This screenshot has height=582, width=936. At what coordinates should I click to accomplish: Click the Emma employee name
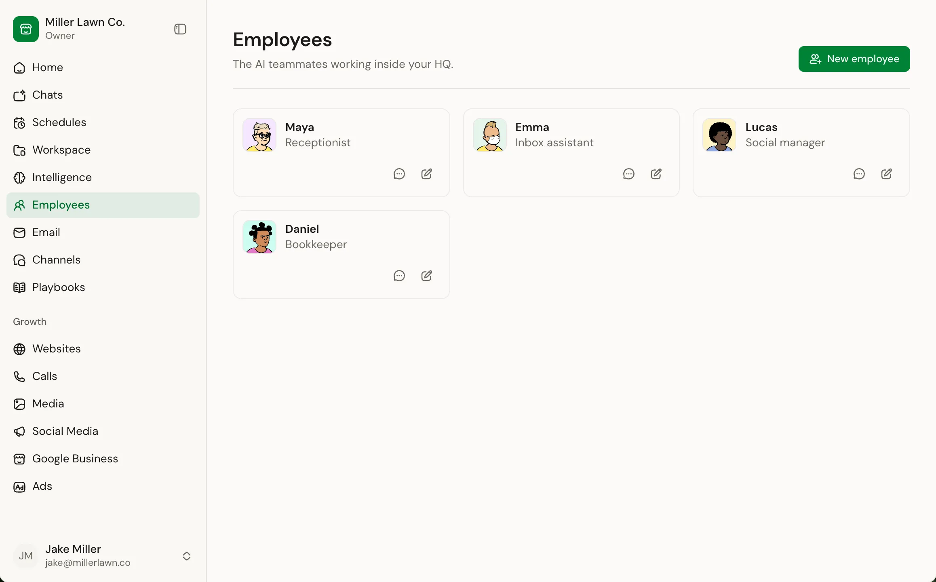(532, 127)
